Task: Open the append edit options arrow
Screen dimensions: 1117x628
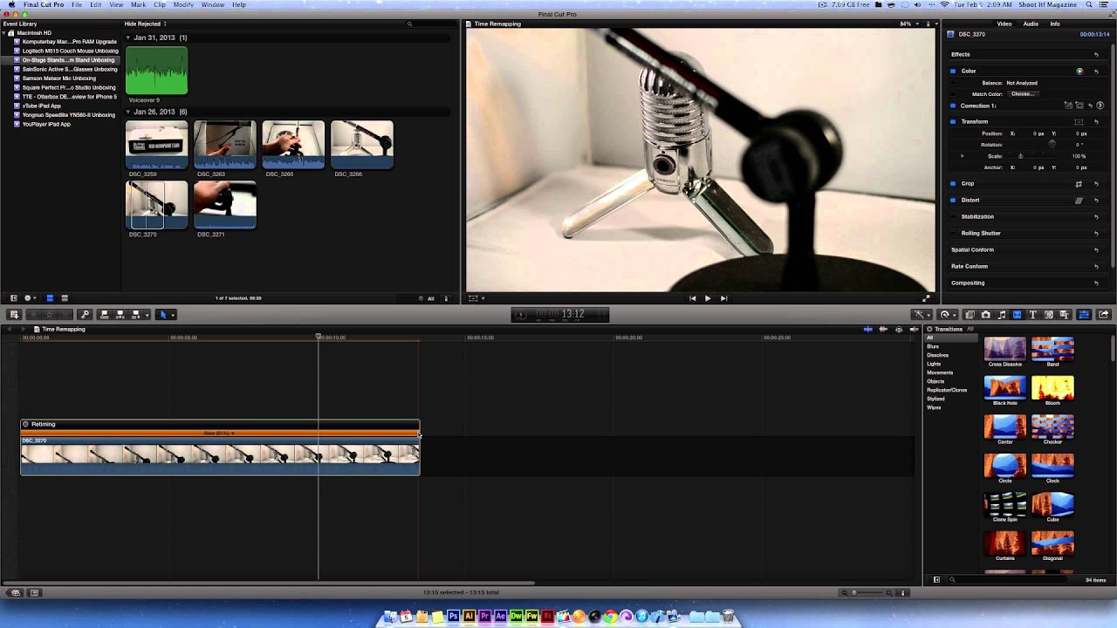Action: pyautogui.click(x=147, y=315)
